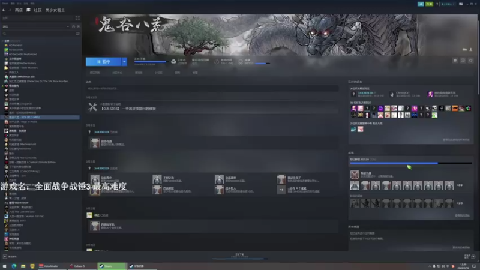The image size is (480, 270).
Task: Click the cloud icon on the banner corner
Action: (464, 50)
